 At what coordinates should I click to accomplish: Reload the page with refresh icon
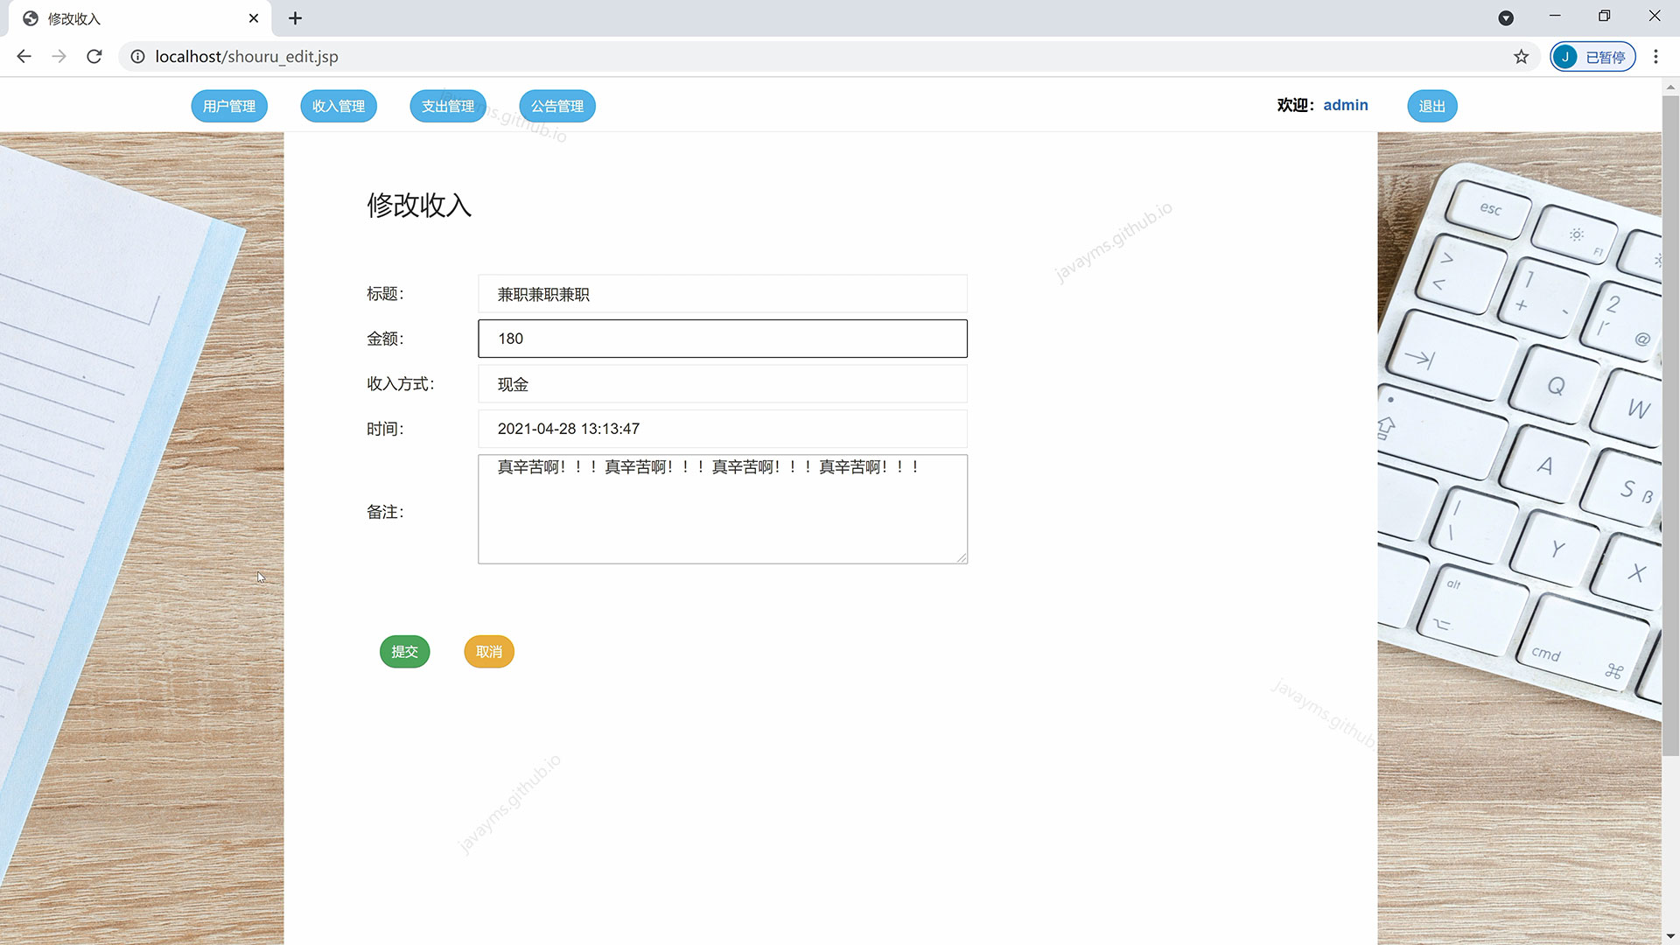[x=94, y=56]
